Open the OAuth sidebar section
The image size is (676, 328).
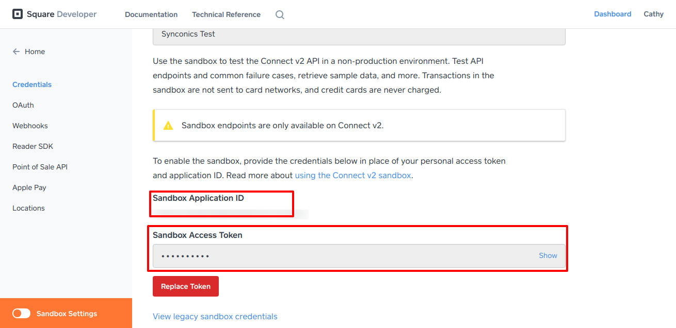pos(23,105)
